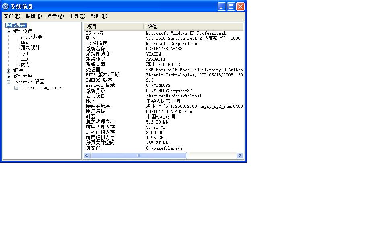This screenshot has width=387, height=245.
Task: Click the 页文件 row
Action: pyautogui.click(x=164, y=148)
